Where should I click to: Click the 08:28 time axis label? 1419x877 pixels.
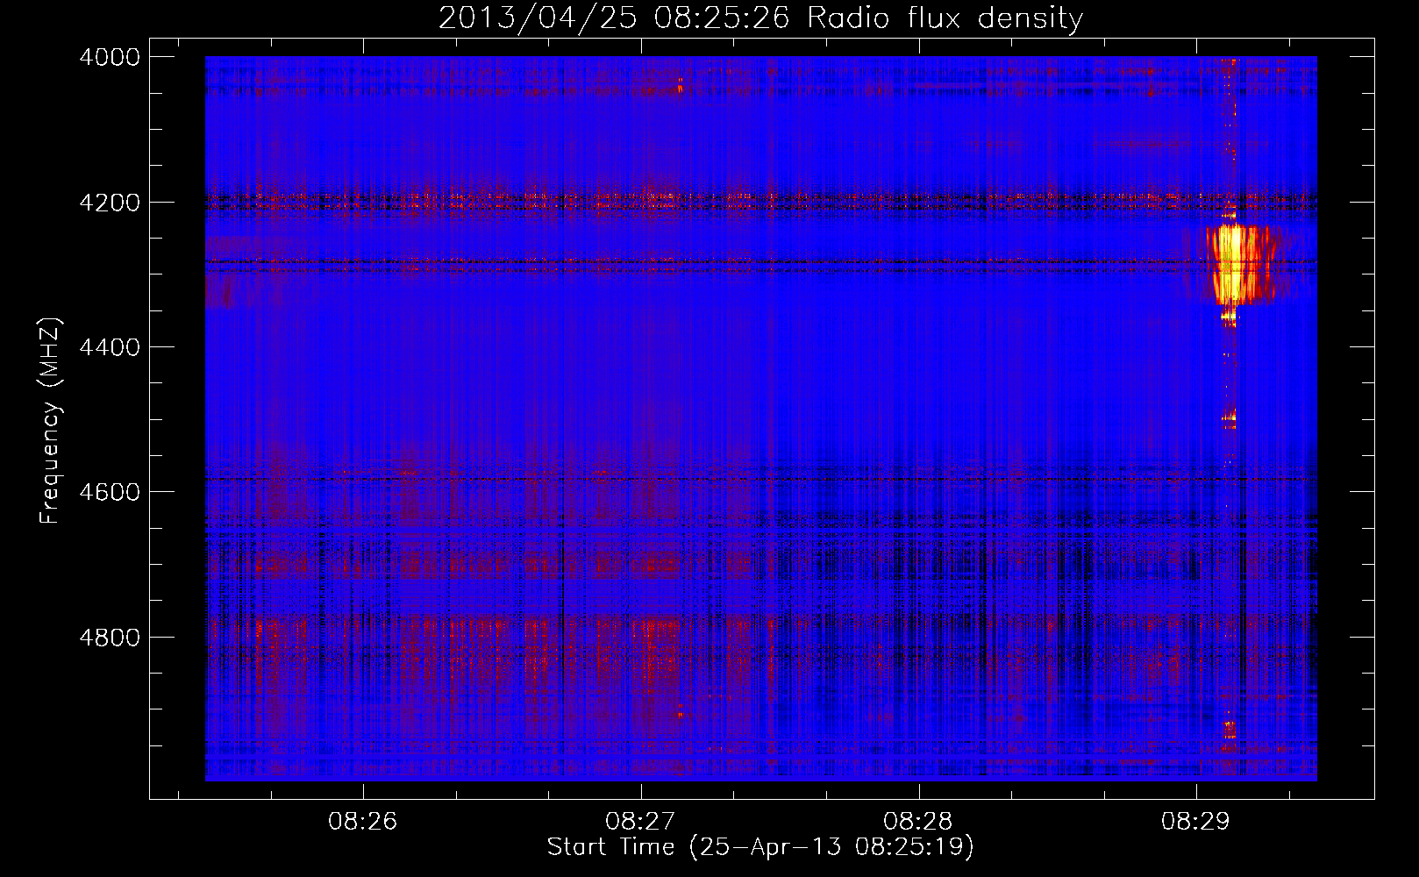918,821
